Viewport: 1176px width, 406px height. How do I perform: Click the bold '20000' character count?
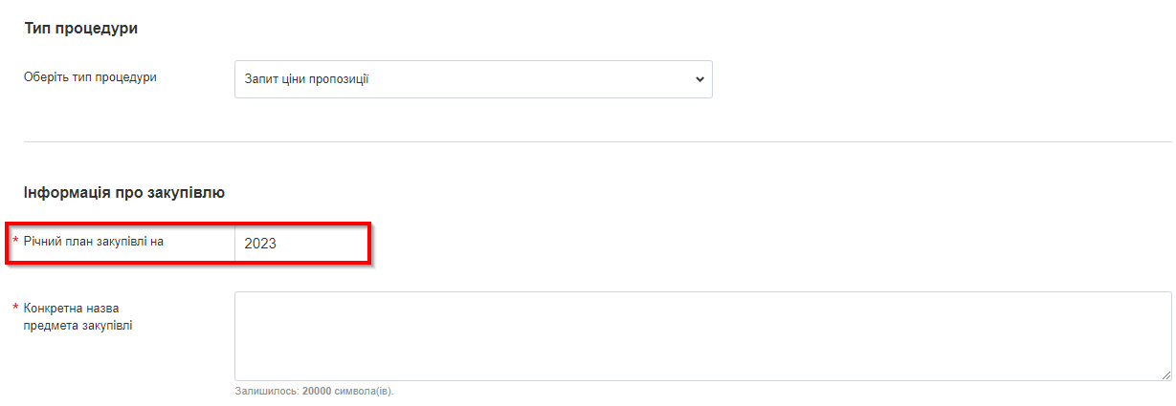(x=317, y=392)
